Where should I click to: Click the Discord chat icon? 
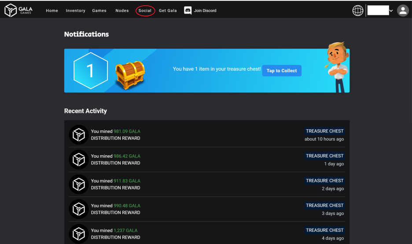coord(188,11)
